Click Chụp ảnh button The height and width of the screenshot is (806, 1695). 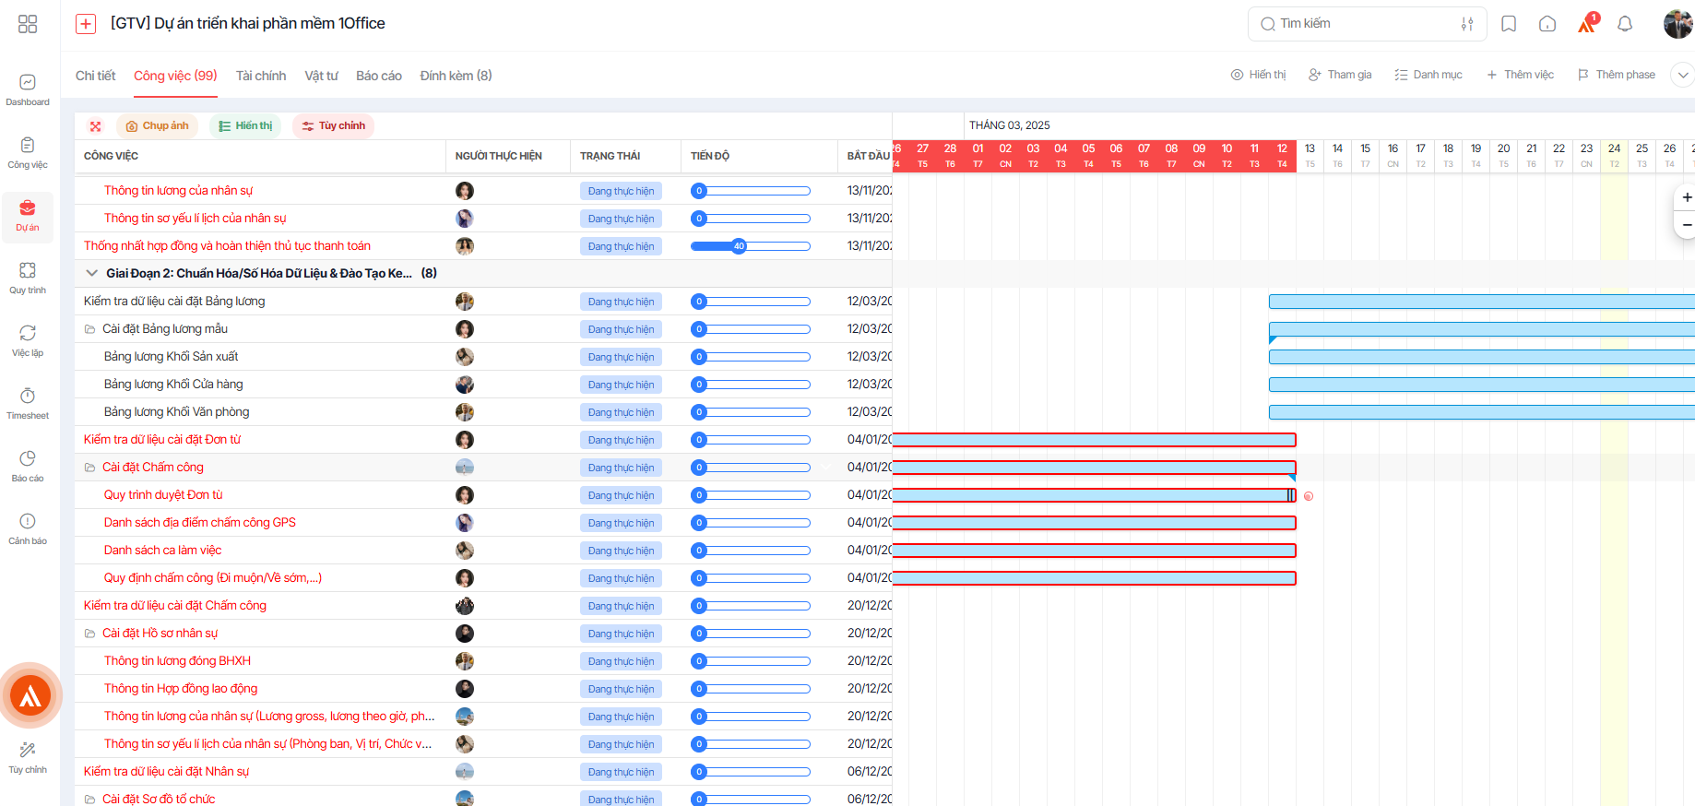point(157,126)
